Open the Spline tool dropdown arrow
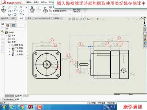This screenshot has width=147, height=110. click(24, 7)
